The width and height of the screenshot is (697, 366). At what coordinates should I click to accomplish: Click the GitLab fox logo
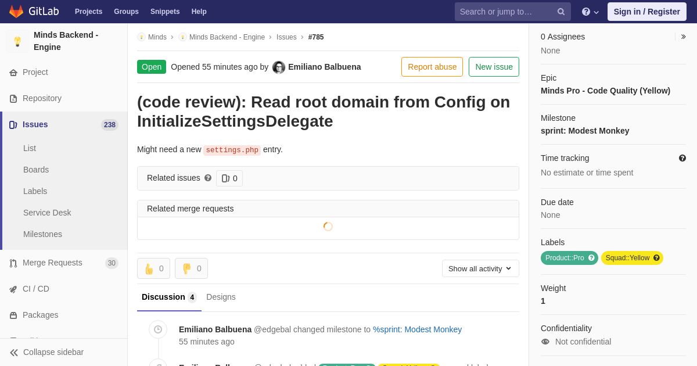pos(16,12)
